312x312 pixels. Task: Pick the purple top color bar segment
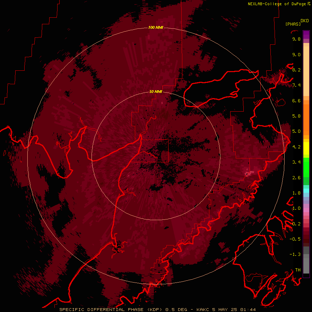(x=306, y=35)
